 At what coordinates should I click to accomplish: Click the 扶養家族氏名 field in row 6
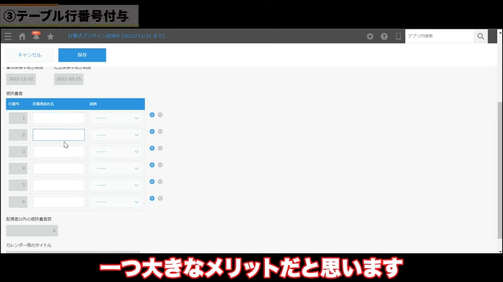(x=58, y=202)
